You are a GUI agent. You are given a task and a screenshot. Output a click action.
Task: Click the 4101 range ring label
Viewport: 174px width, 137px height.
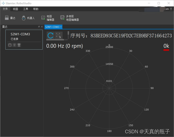109,81
